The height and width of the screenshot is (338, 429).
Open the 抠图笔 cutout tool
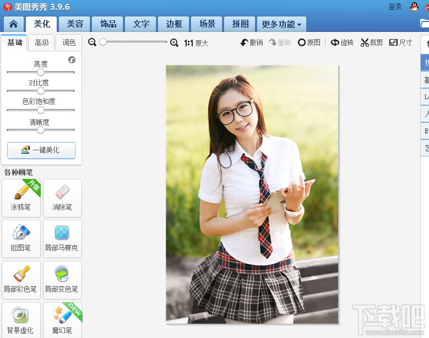(x=21, y=238)
